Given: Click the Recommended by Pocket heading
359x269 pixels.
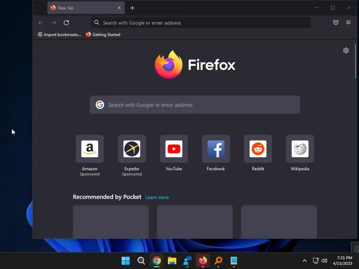Looking at the screenshot, I should point(107,197).
